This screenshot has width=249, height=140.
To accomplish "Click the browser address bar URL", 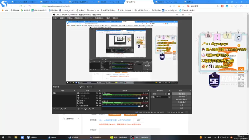I will (x=56, y=6).
